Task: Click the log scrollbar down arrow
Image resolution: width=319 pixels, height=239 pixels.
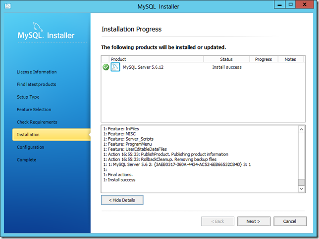Action: [x=301, y=189]
